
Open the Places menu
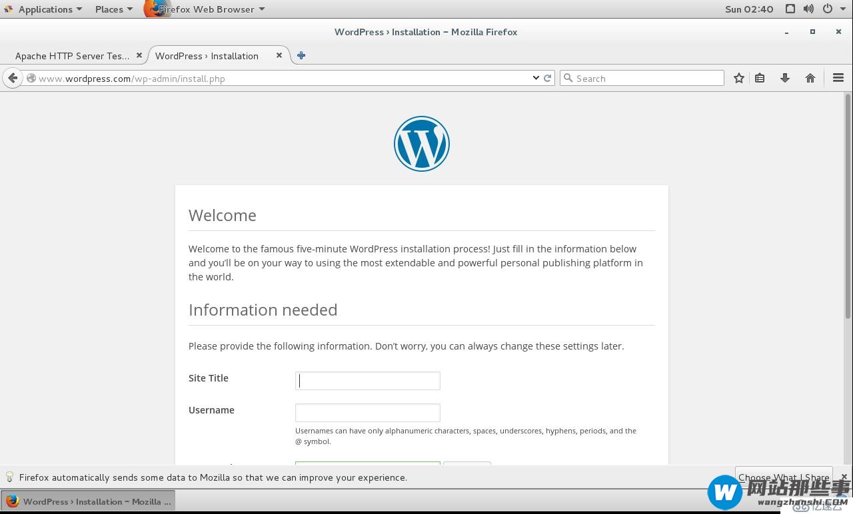click(x=114, y=9)
